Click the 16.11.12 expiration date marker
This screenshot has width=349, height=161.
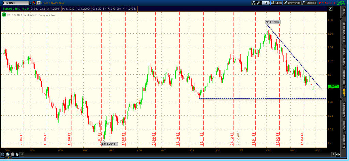tap(202, 139)
